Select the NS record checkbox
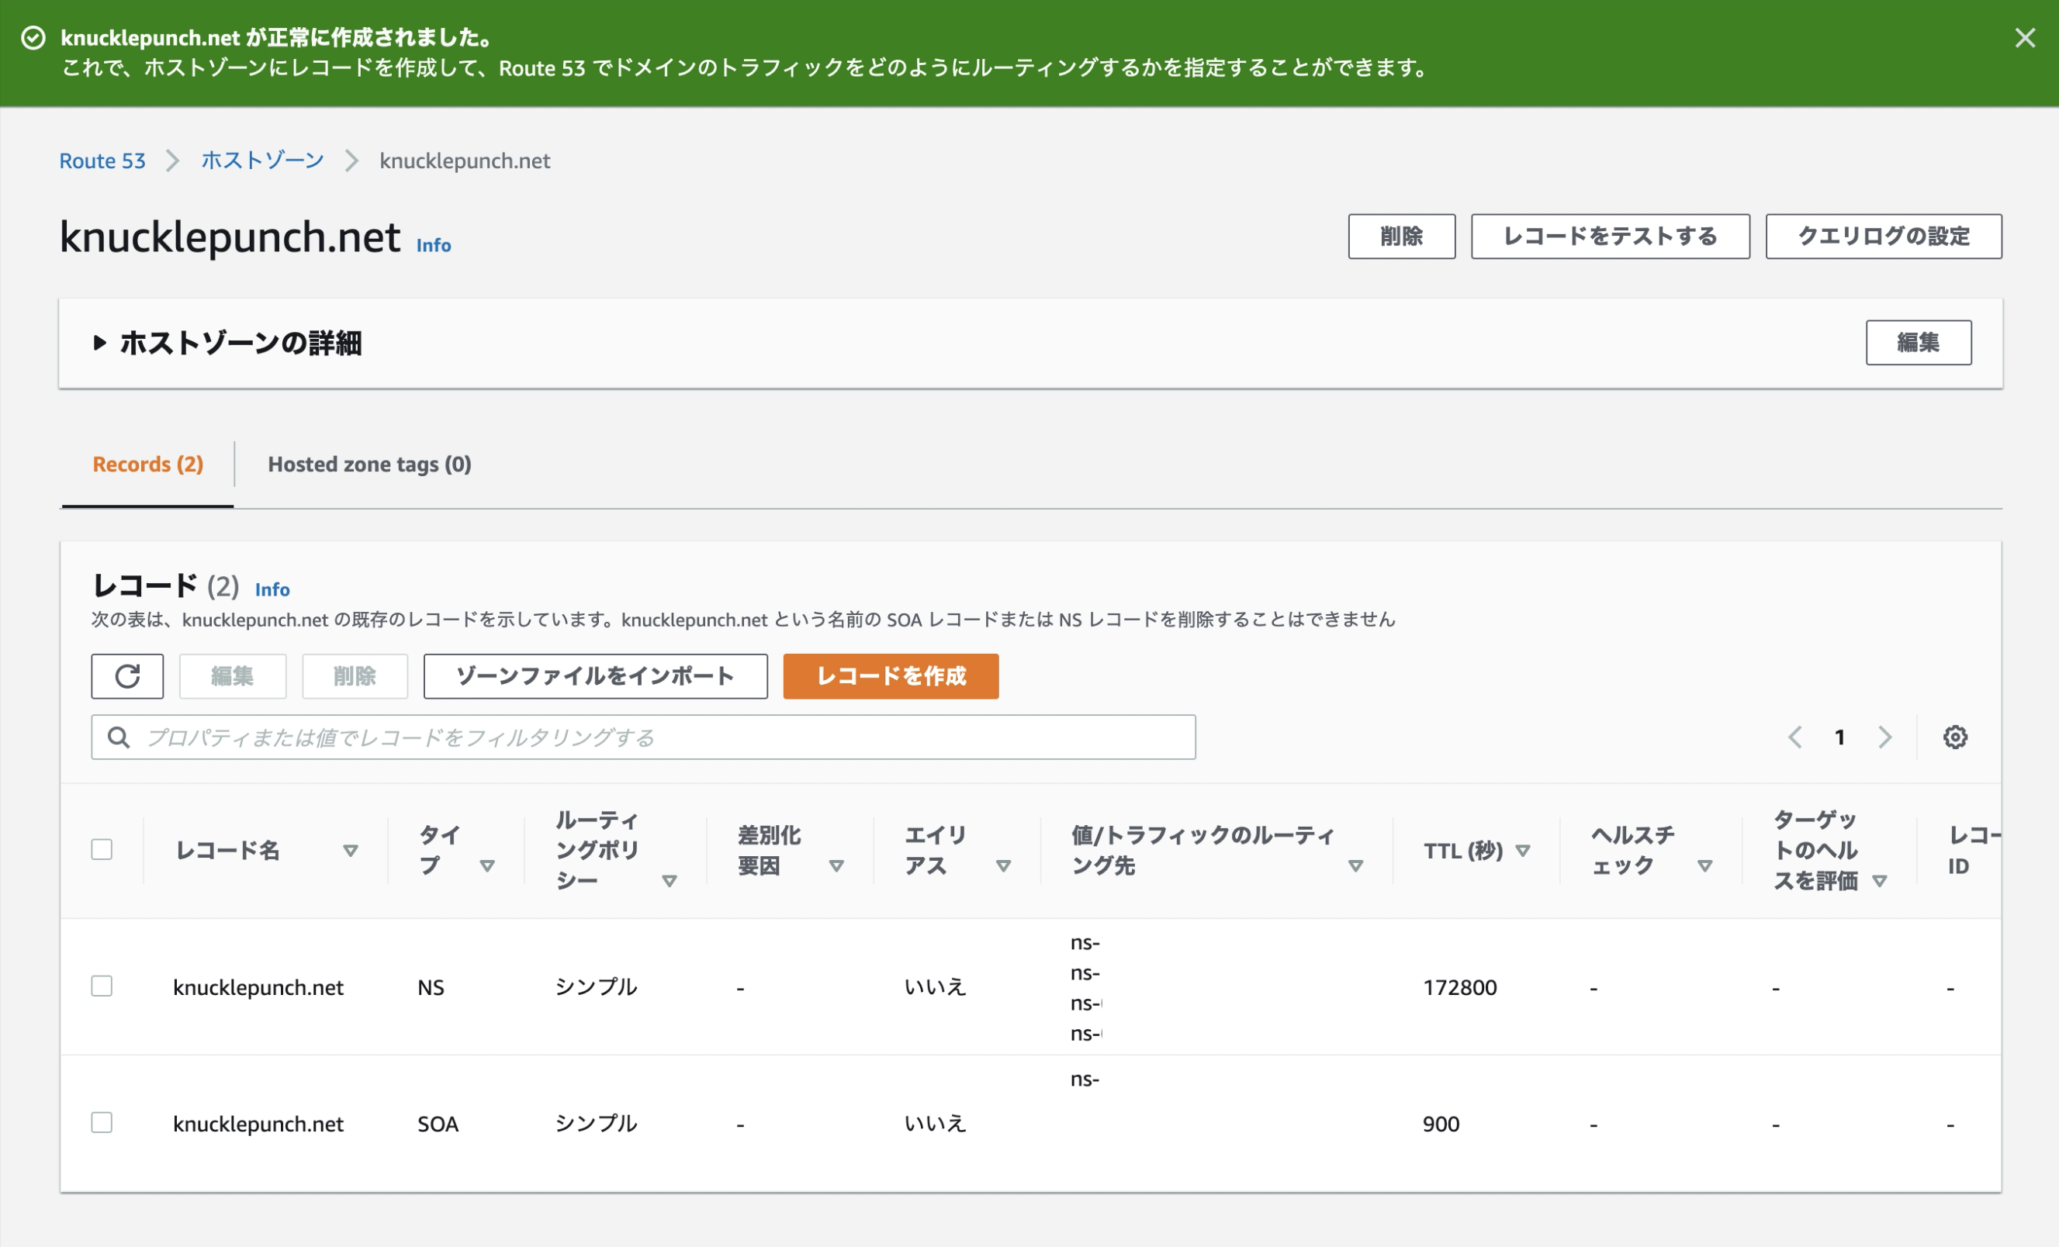Image resolution: width=2059 pixels, height=1247 pixels. 102,986
